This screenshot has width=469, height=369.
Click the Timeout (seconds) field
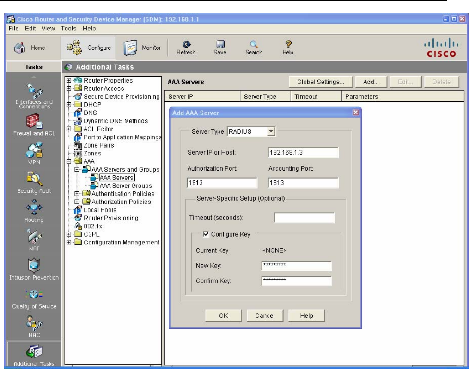tap(304, 218)
